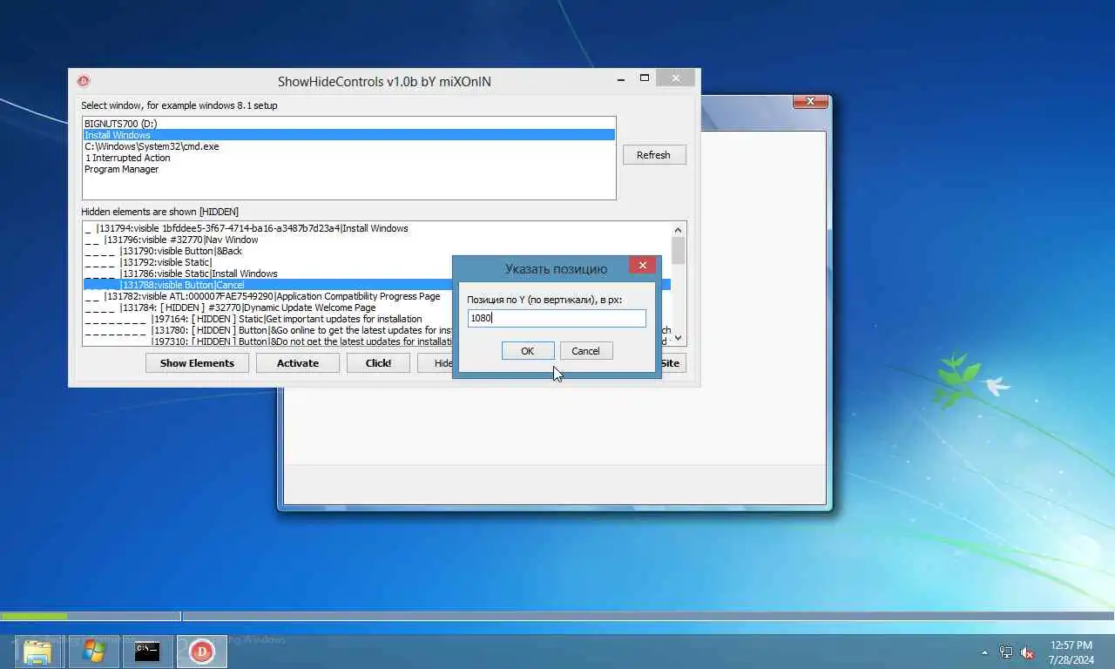This screenshot has width=1115, height=669.
Task: Click the Click! button
Action: [x=378, y=363]
